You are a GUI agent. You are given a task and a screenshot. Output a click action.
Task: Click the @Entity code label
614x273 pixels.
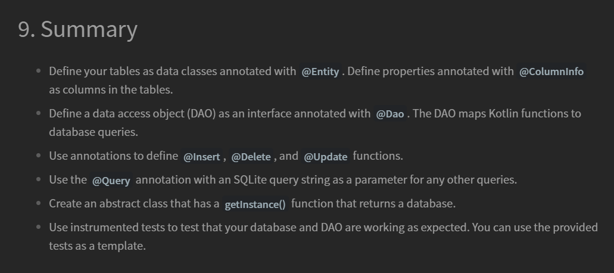coord(320,72)
